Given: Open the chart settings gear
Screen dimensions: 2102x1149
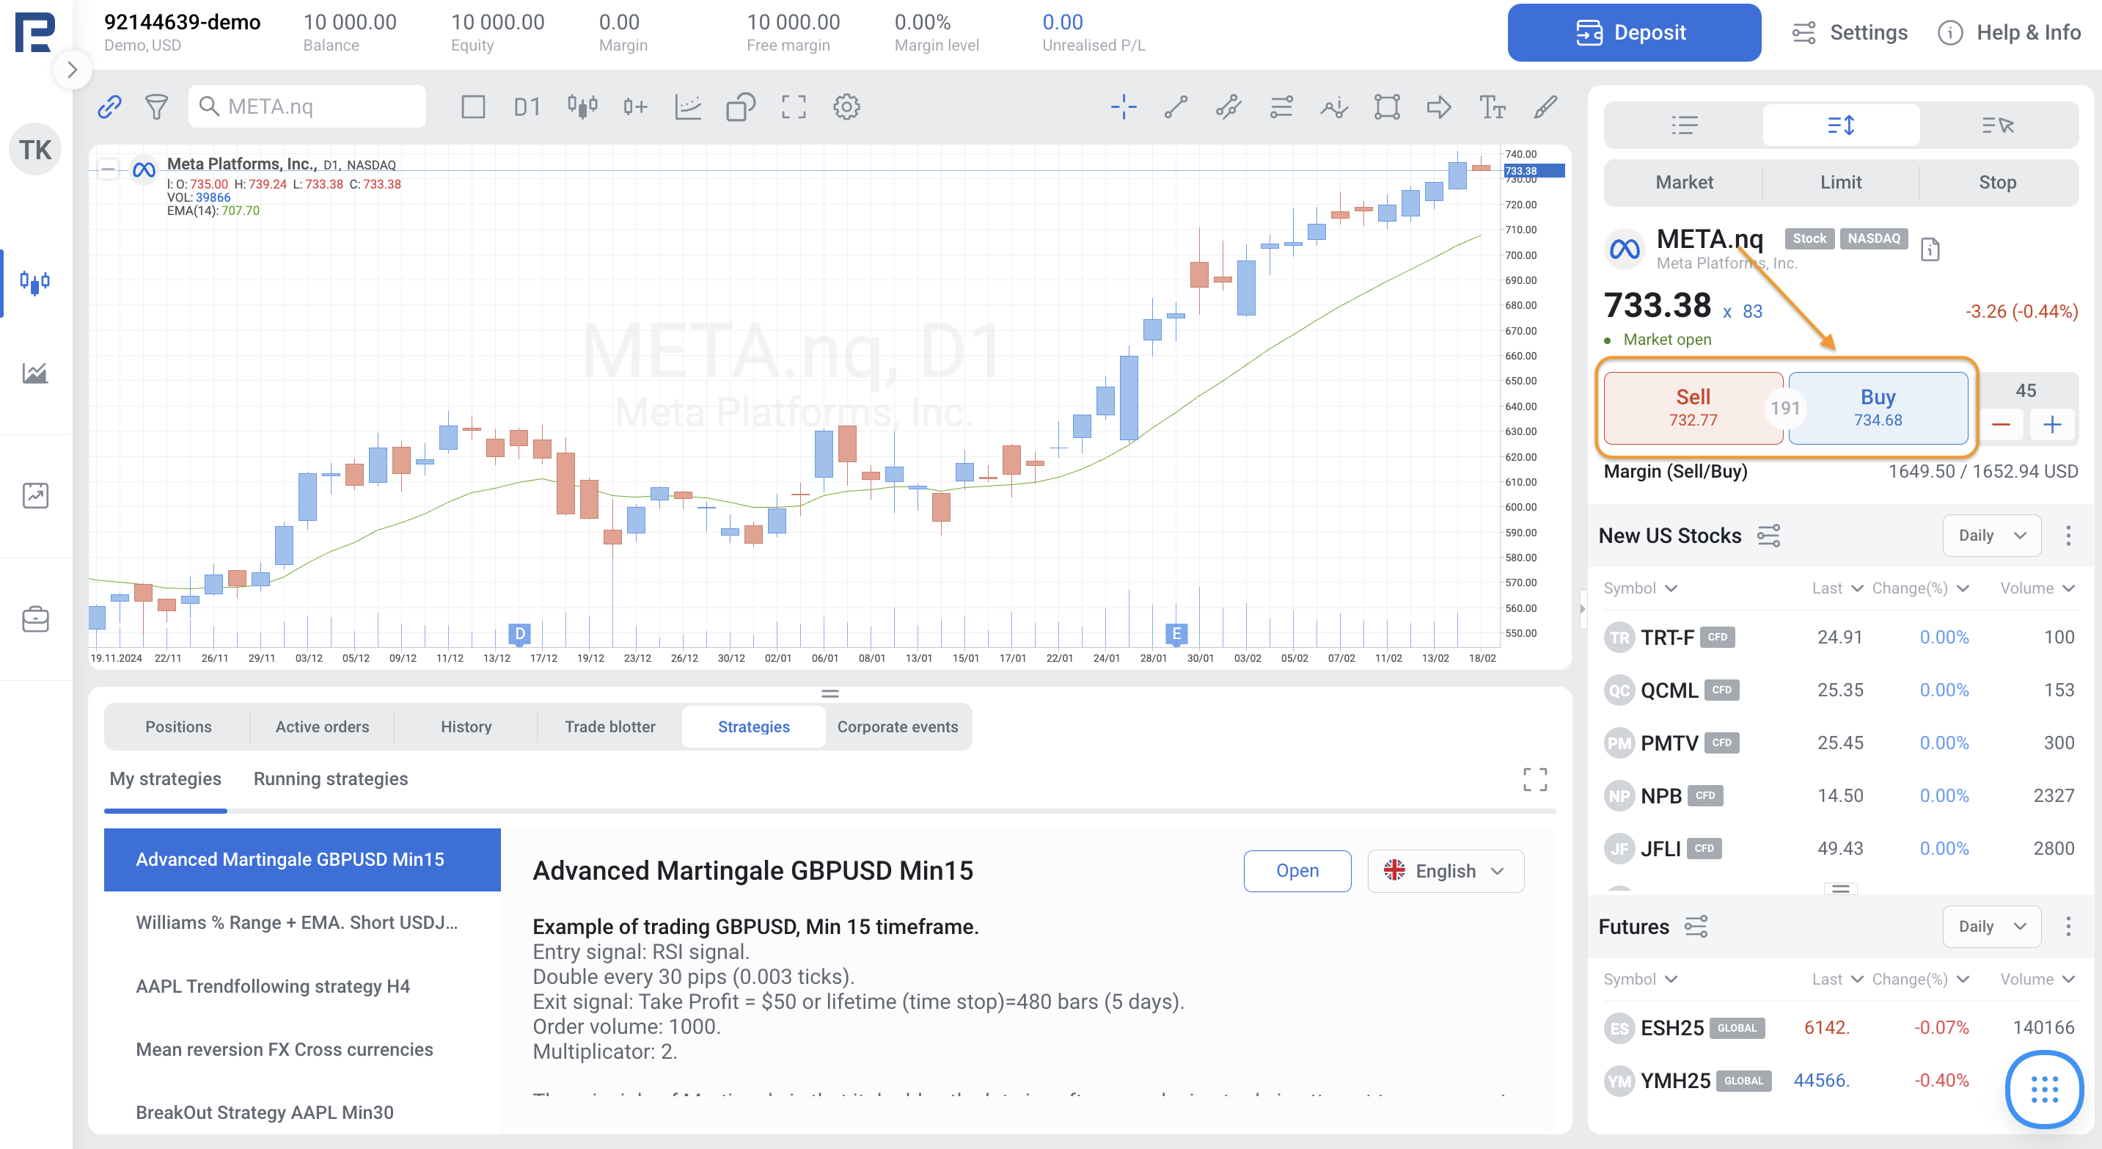Looking at the screenshot, I should point(846,107).
